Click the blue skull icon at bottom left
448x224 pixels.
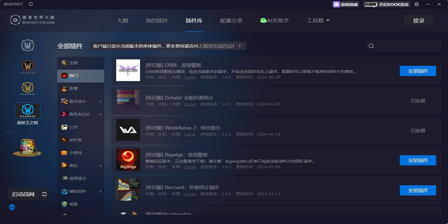(x=12, y=207)
